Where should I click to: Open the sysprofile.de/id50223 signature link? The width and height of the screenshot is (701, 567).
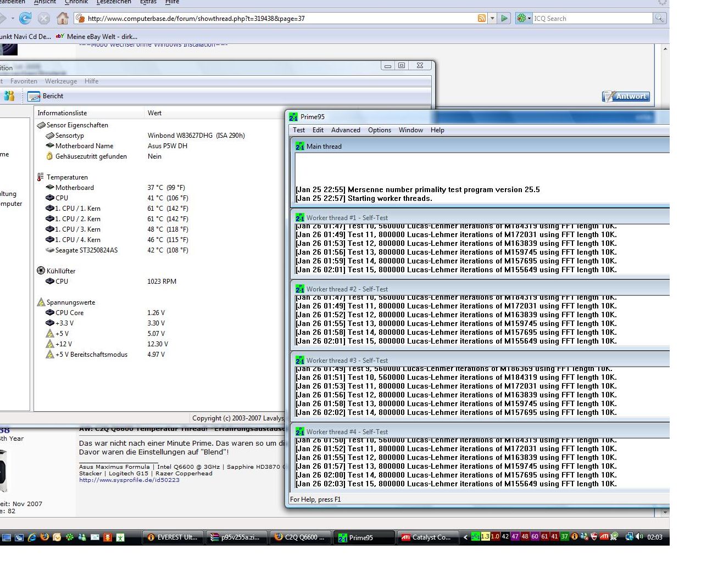tap(129, 480)
